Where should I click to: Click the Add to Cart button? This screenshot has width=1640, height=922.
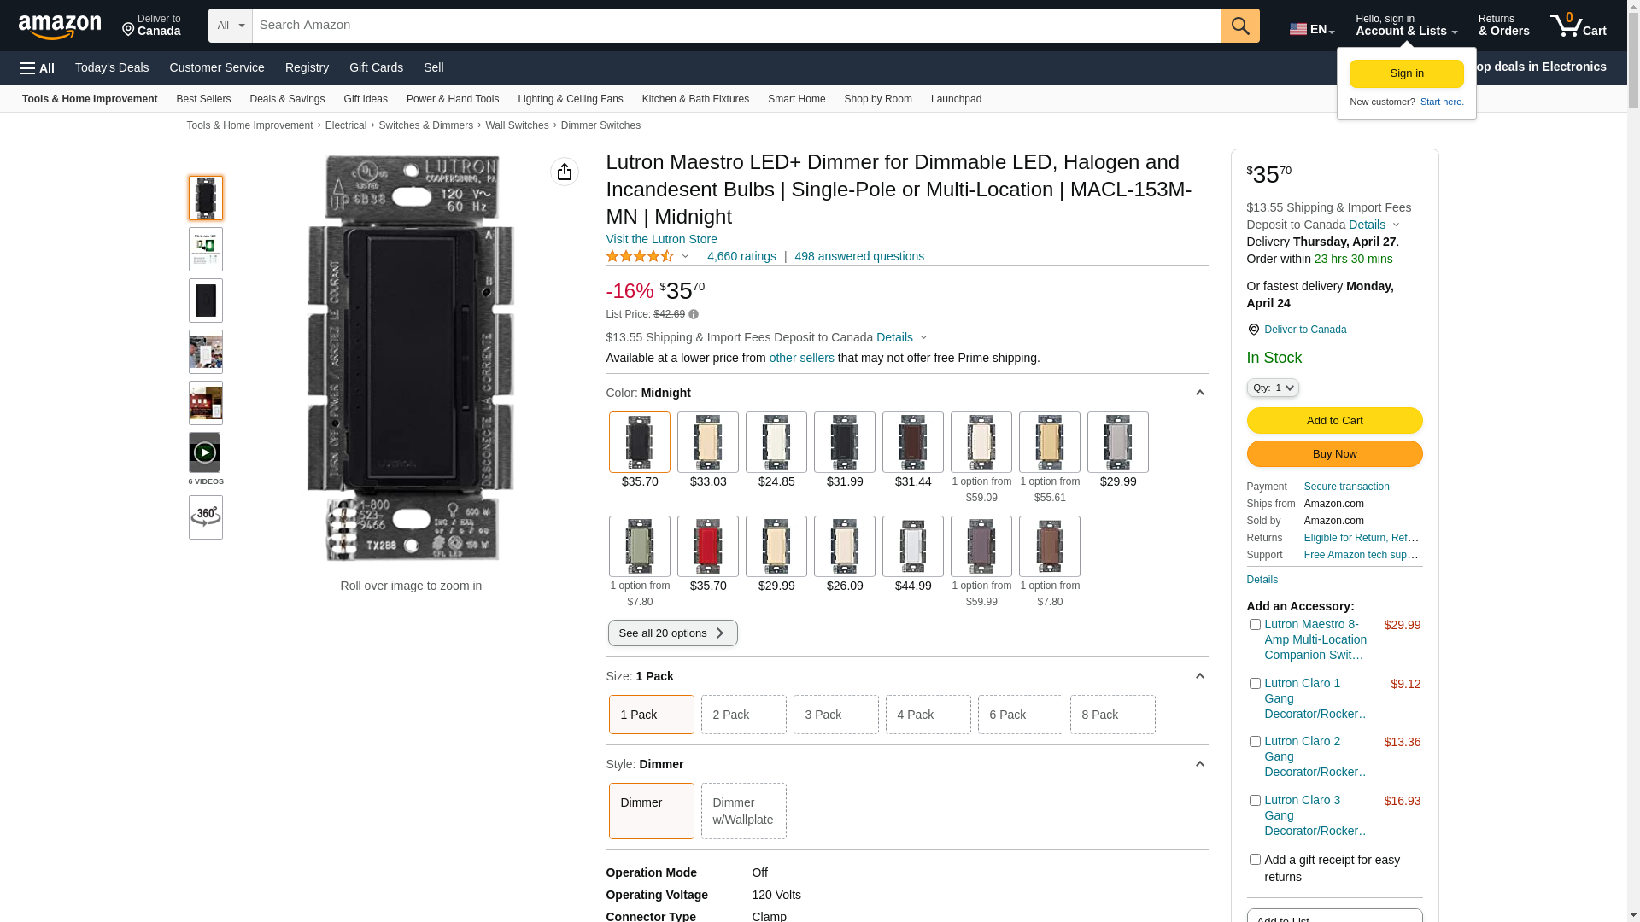pos(1334,420)
